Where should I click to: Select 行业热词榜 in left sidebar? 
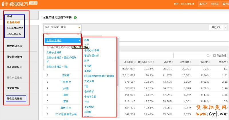[x=13, y=22]
